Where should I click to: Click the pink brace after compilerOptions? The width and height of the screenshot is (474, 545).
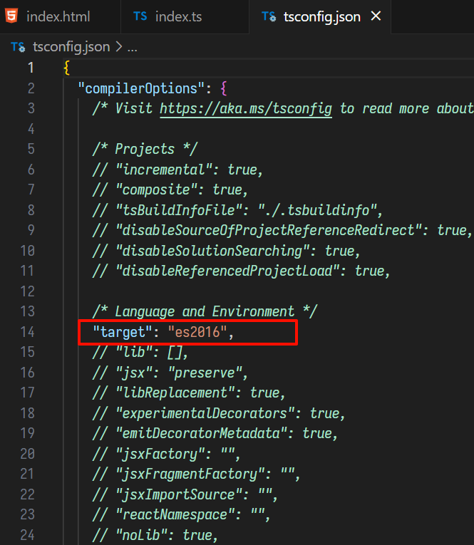tap(224, 88)
